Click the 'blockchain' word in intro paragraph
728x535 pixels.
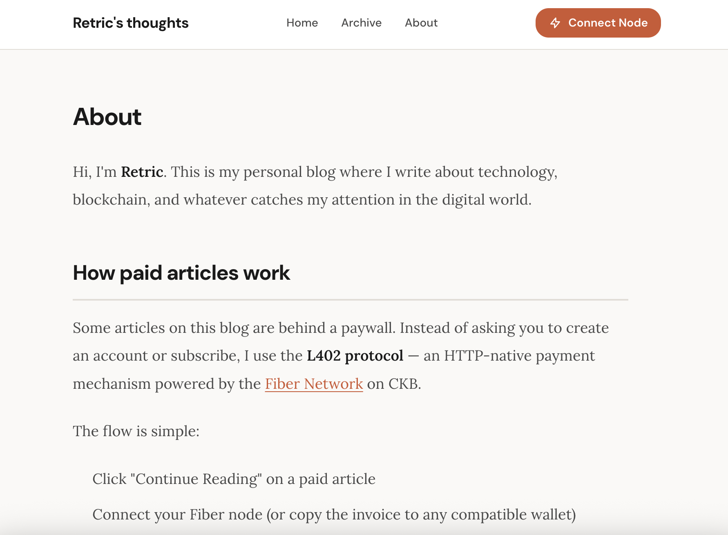[x=110, y=200]
